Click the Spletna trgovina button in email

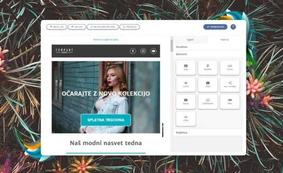coord(106,120)
